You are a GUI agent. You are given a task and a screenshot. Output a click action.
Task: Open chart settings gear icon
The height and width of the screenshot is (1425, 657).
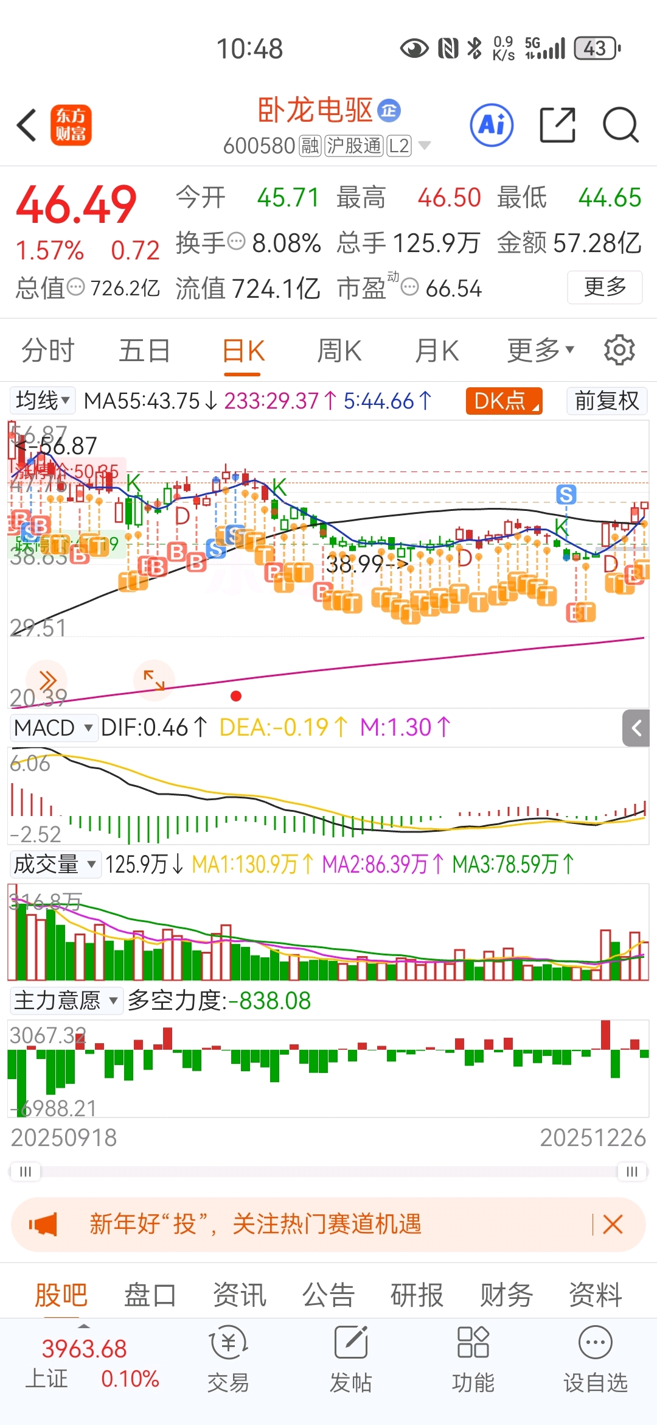(x=619, y=350)
